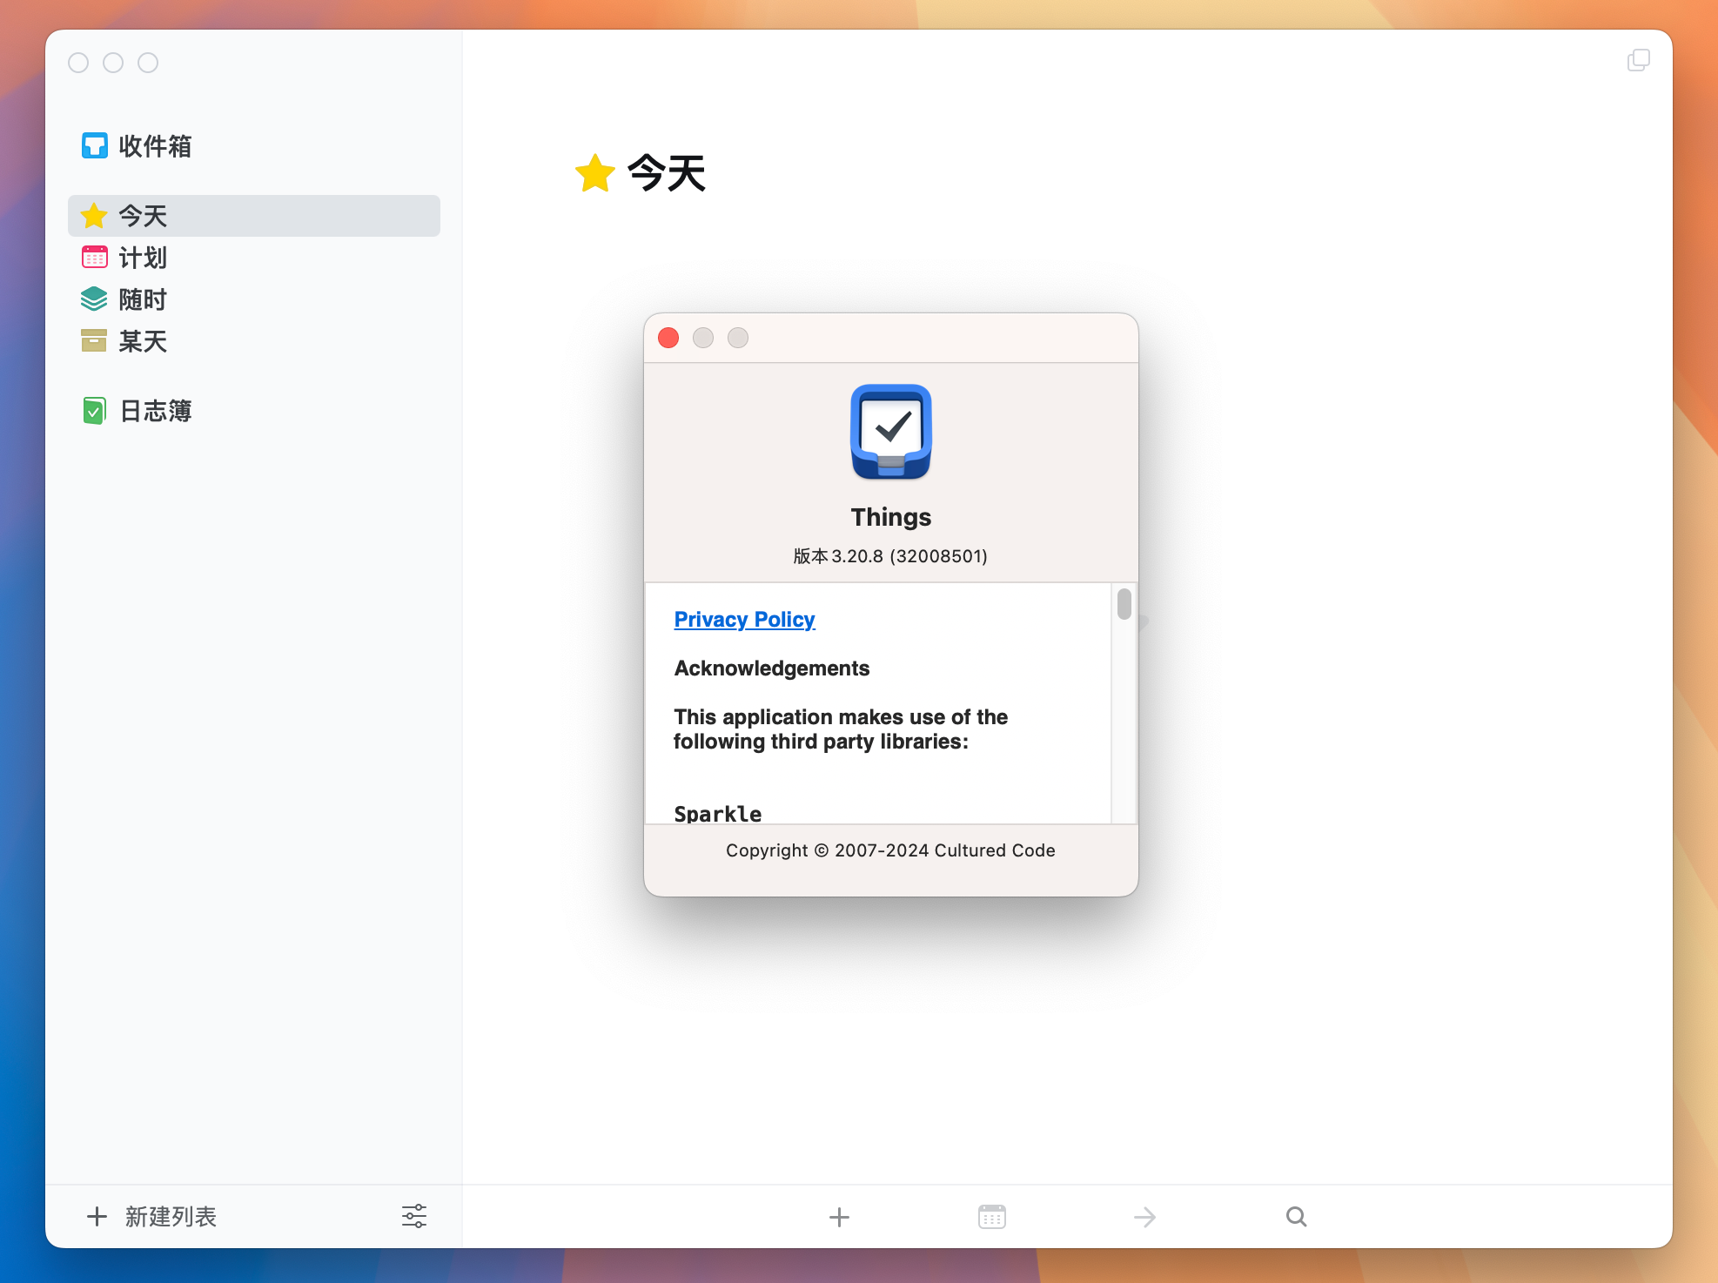Click the version text 3.20.8 (32008501)

(x=890, y=556)
